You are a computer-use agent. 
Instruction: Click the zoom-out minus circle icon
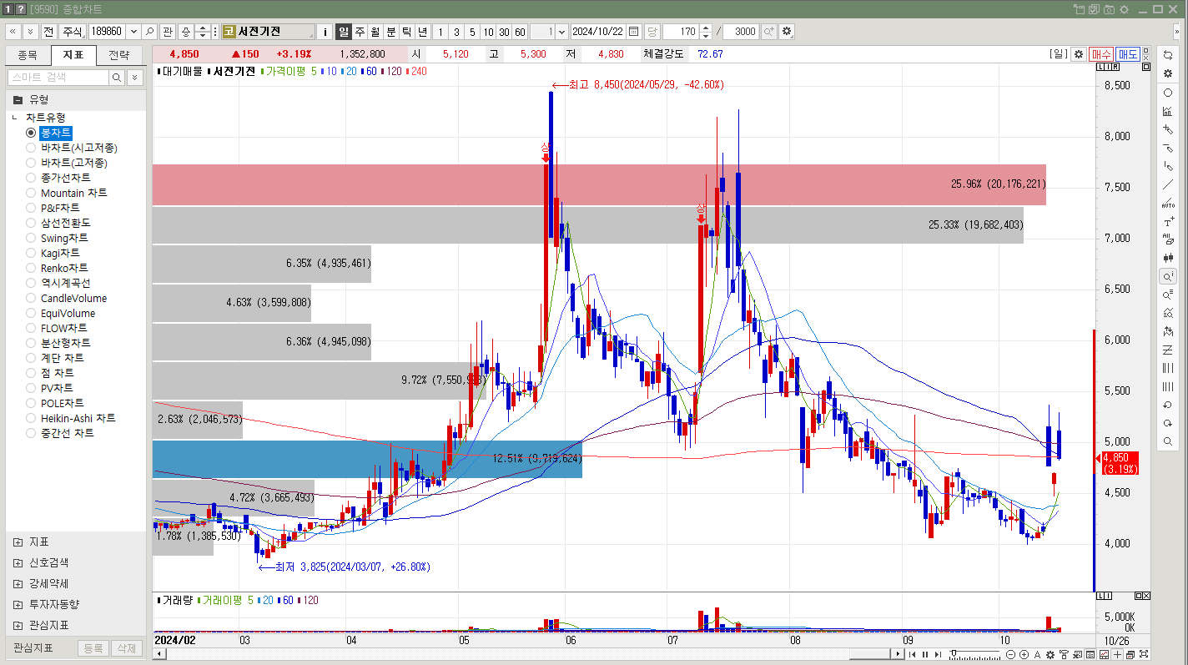click(x=1010, y=655)
